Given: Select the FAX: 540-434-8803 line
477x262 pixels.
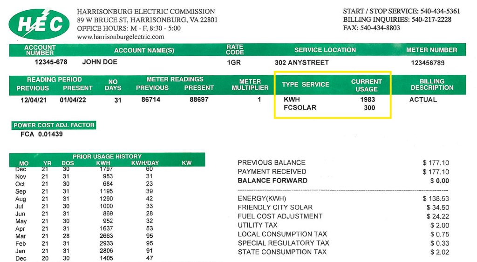Looking at the screenshot, I should click(371, 28).
